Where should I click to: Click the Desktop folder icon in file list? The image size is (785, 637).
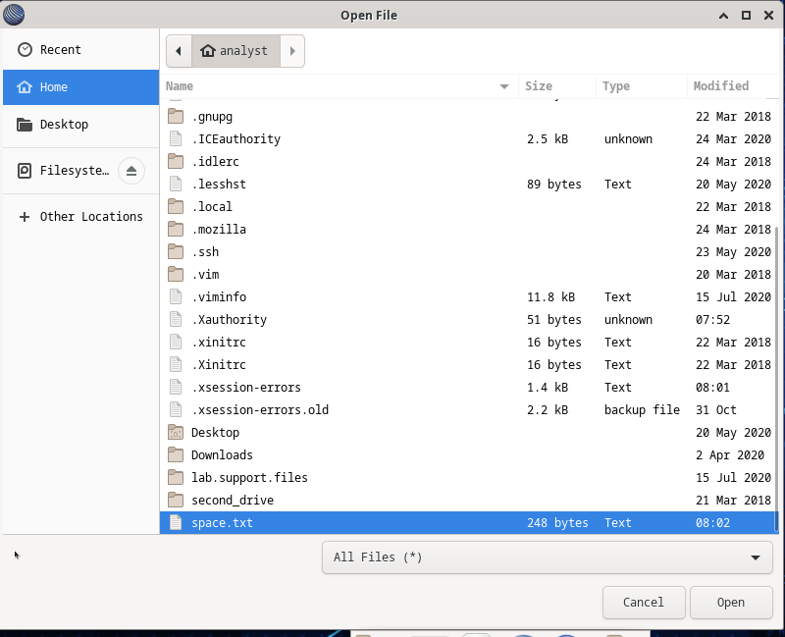coord(176,432)
